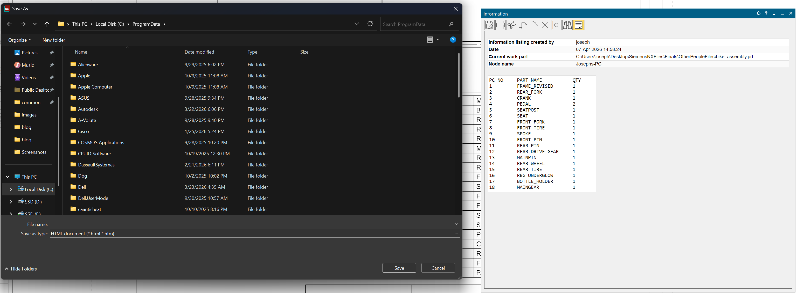The width and height of the screenshot is (797, 293).
Task: Toggle the Word Wrap icon in Information toolbar
Action: [579, 25]
